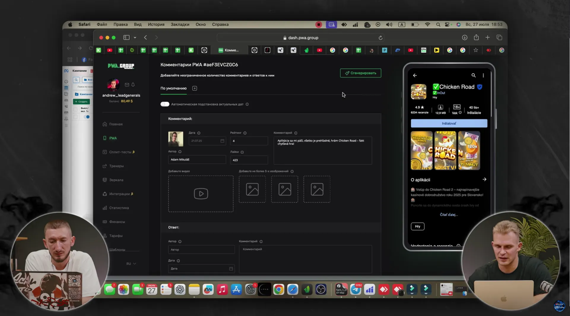
Task: Click arrow next to O aplikácii
Action: (x=484, y=180)
